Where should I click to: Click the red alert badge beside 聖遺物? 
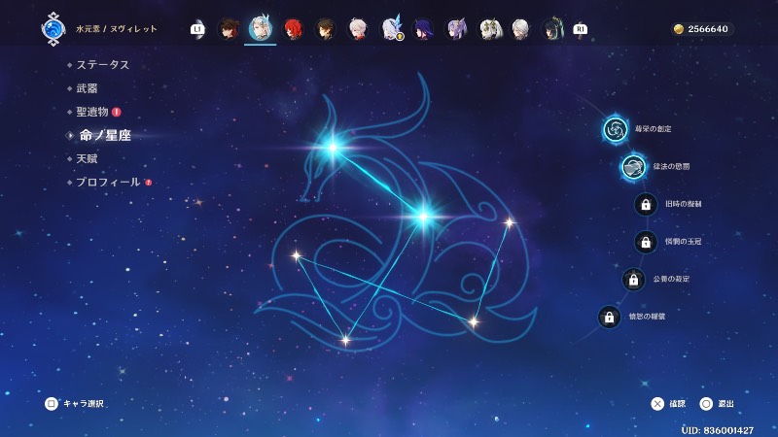tap(117, 112)
